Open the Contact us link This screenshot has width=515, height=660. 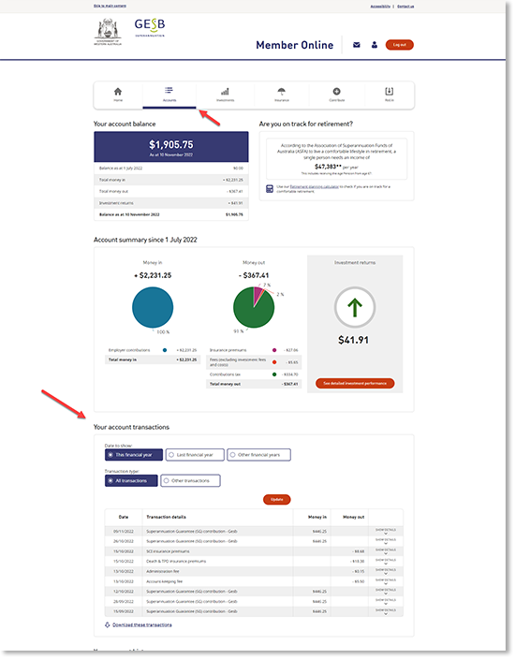(x=406, y=7)
